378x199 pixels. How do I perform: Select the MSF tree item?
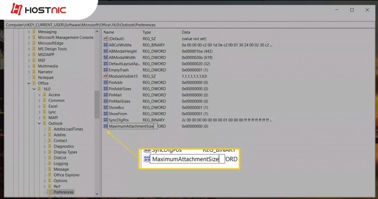pos(41,60)
